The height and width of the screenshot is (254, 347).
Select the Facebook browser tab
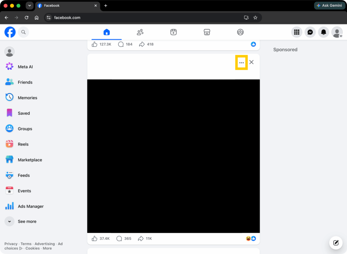[67, 6]
